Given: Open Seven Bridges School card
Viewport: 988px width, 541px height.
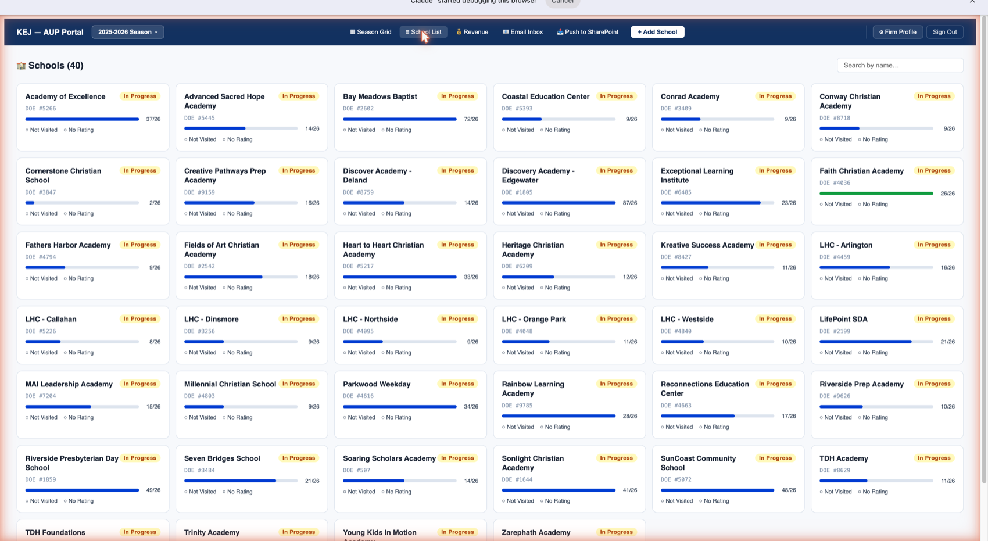Looking at the screenshot, I should click(252, 479).
